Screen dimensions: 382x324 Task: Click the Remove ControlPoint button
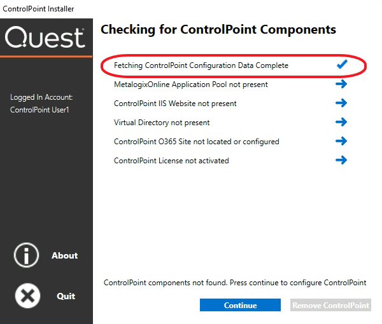pyautogui.click(x=330, y=306)
